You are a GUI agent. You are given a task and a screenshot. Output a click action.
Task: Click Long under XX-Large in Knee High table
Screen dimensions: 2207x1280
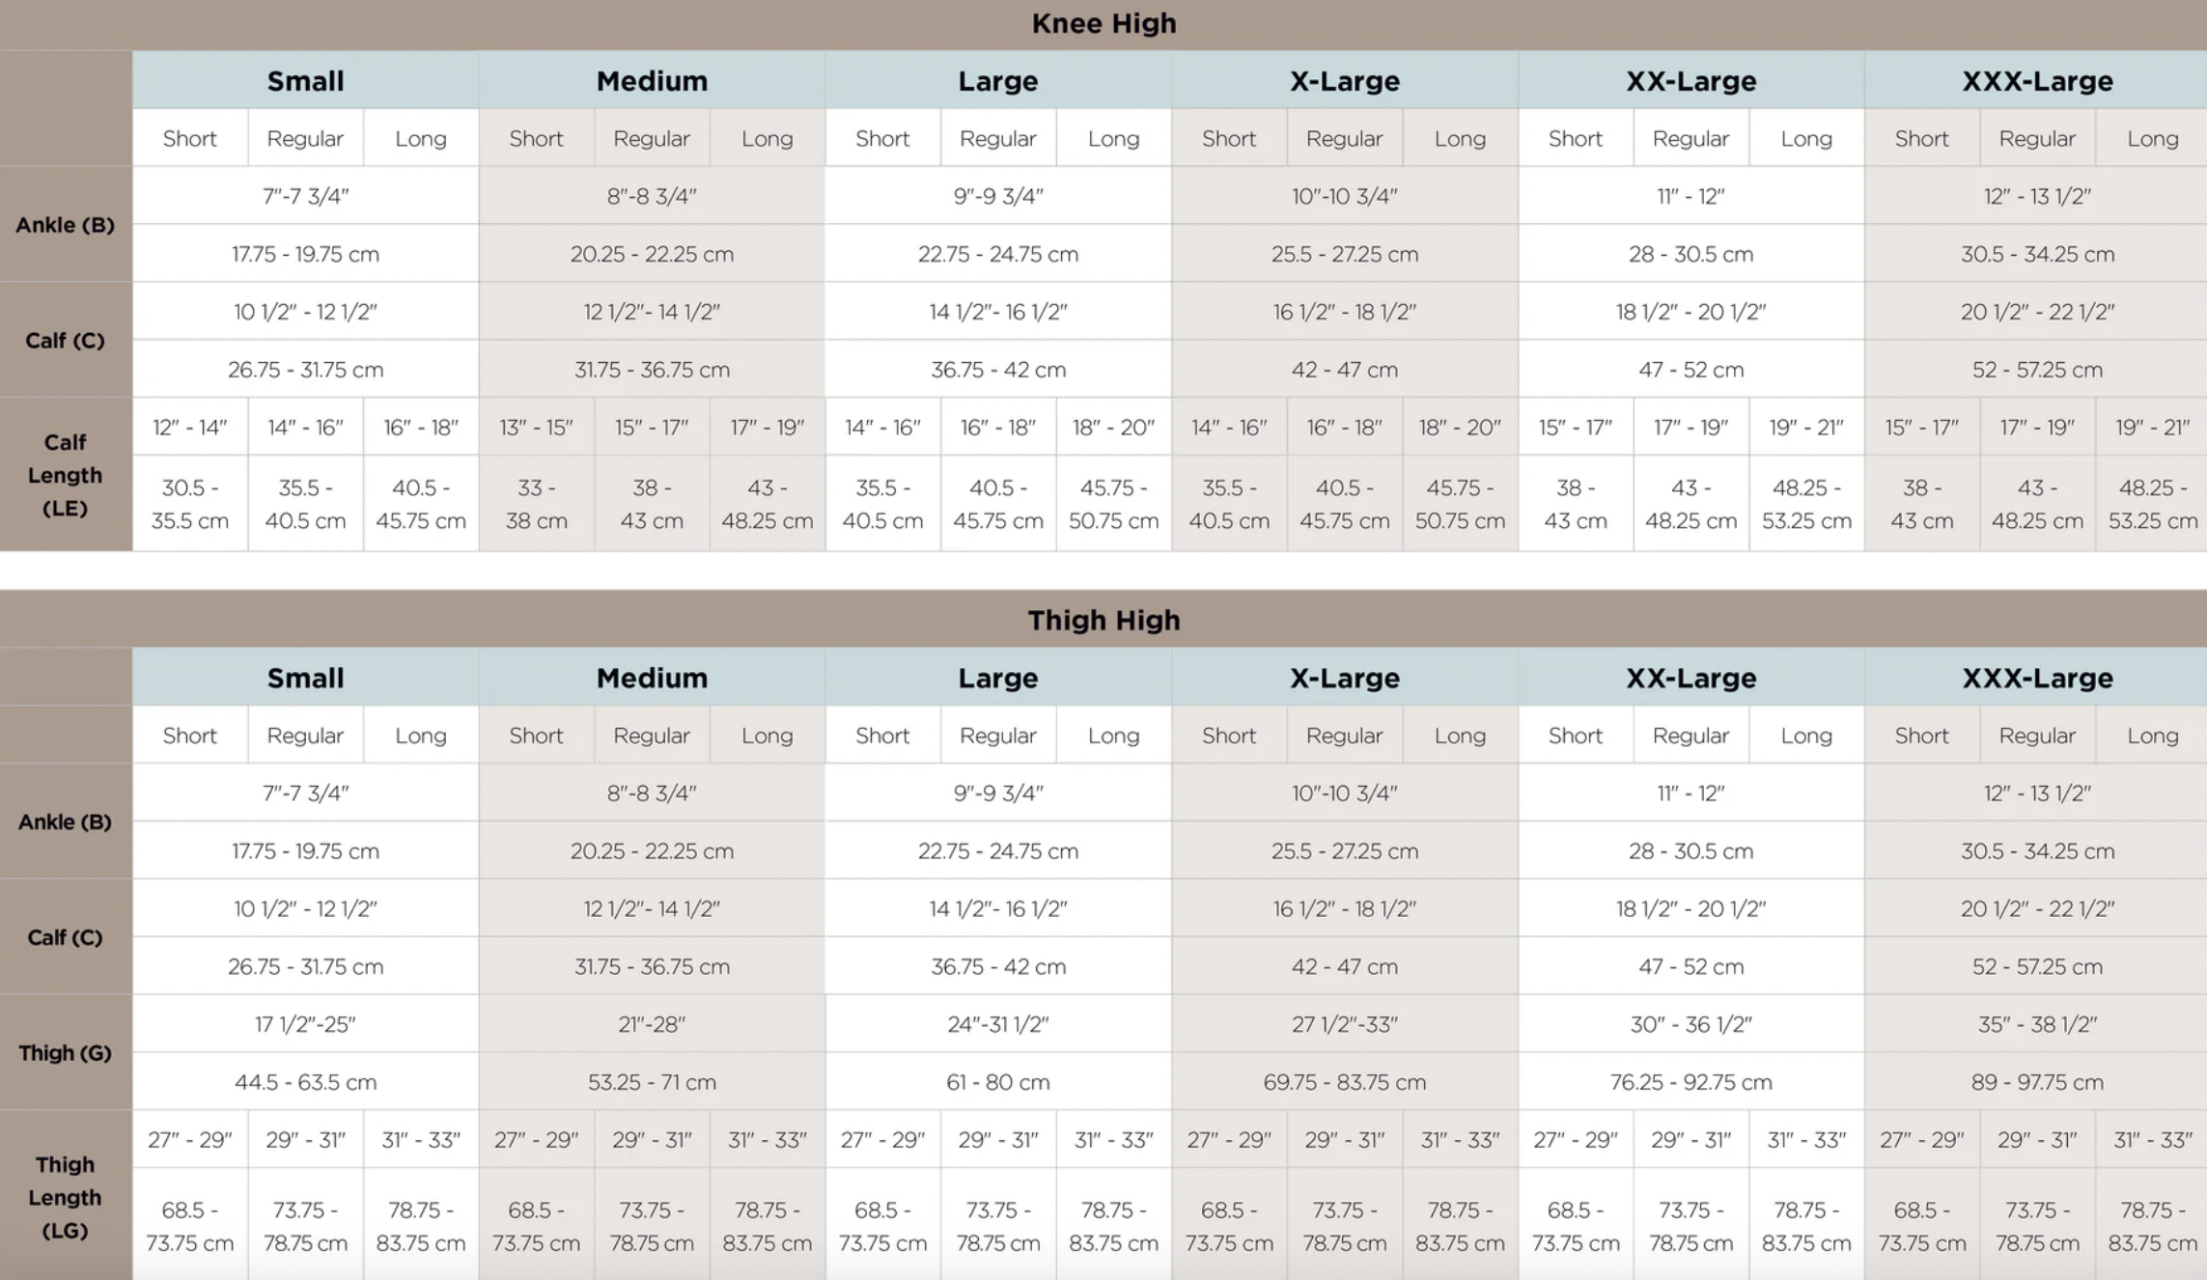pos(1806,138)
